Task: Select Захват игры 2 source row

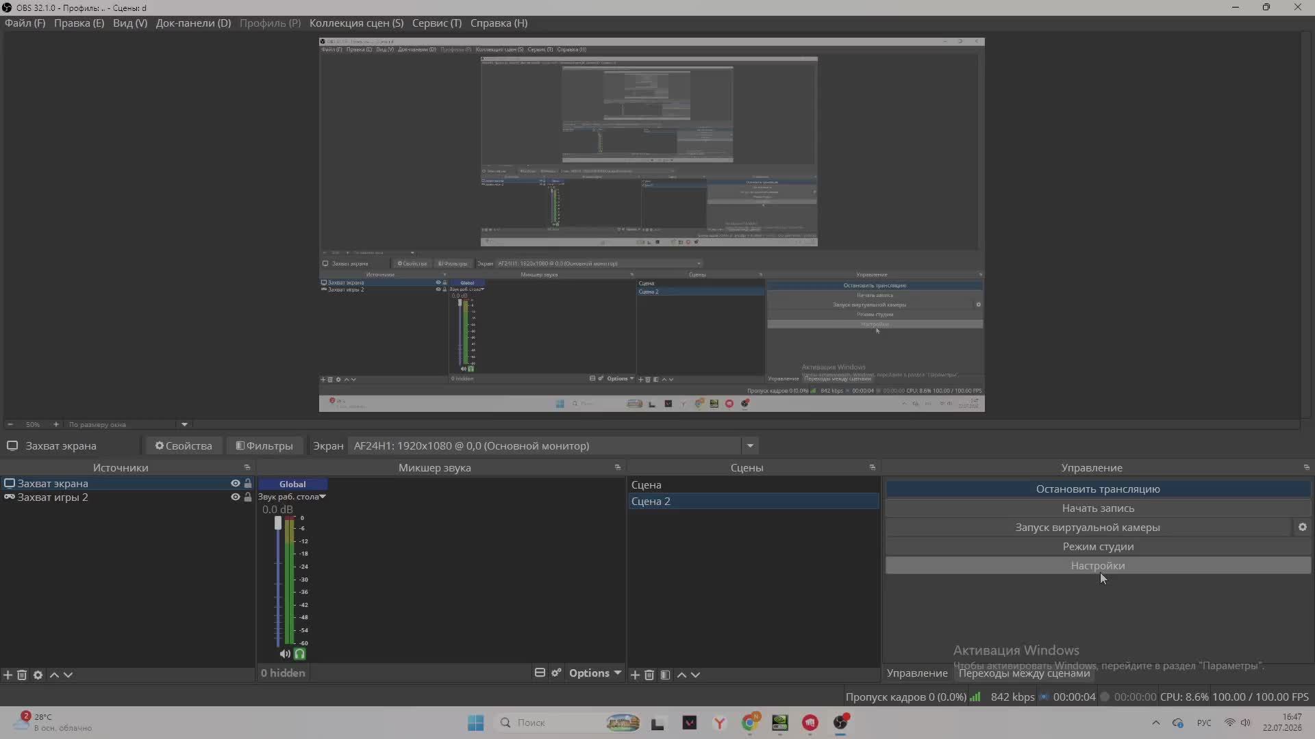Action: (x=127, y=497)
